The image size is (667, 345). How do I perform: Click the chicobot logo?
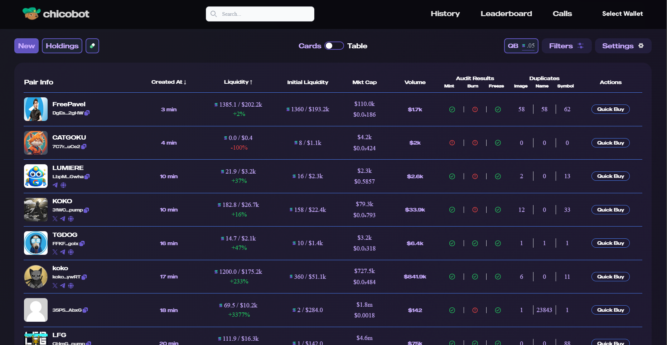click(56, 14)
